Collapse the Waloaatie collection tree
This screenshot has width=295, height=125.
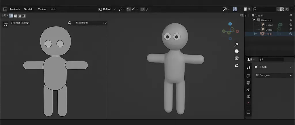click(x=254, y=20)
